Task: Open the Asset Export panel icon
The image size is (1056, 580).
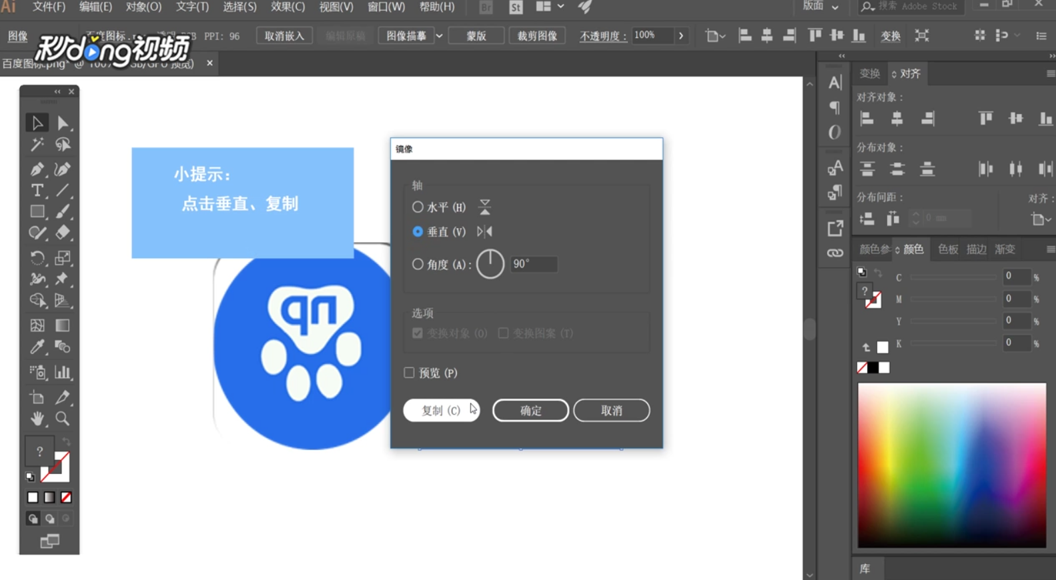Action: tap(835, 229)
